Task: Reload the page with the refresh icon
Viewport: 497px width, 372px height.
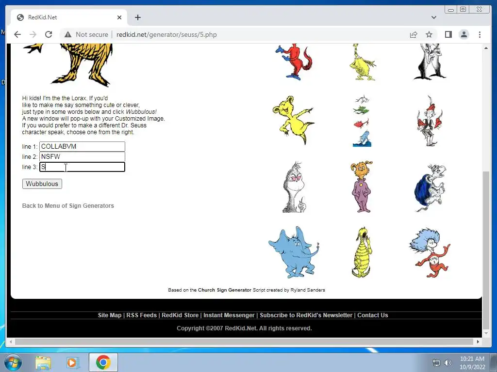Action: [x=49, y=34]
